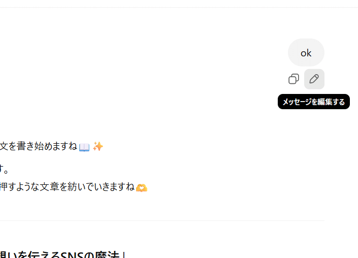
Task: Click the メッセージを編集する tooltip
Action: pos(314,102)
